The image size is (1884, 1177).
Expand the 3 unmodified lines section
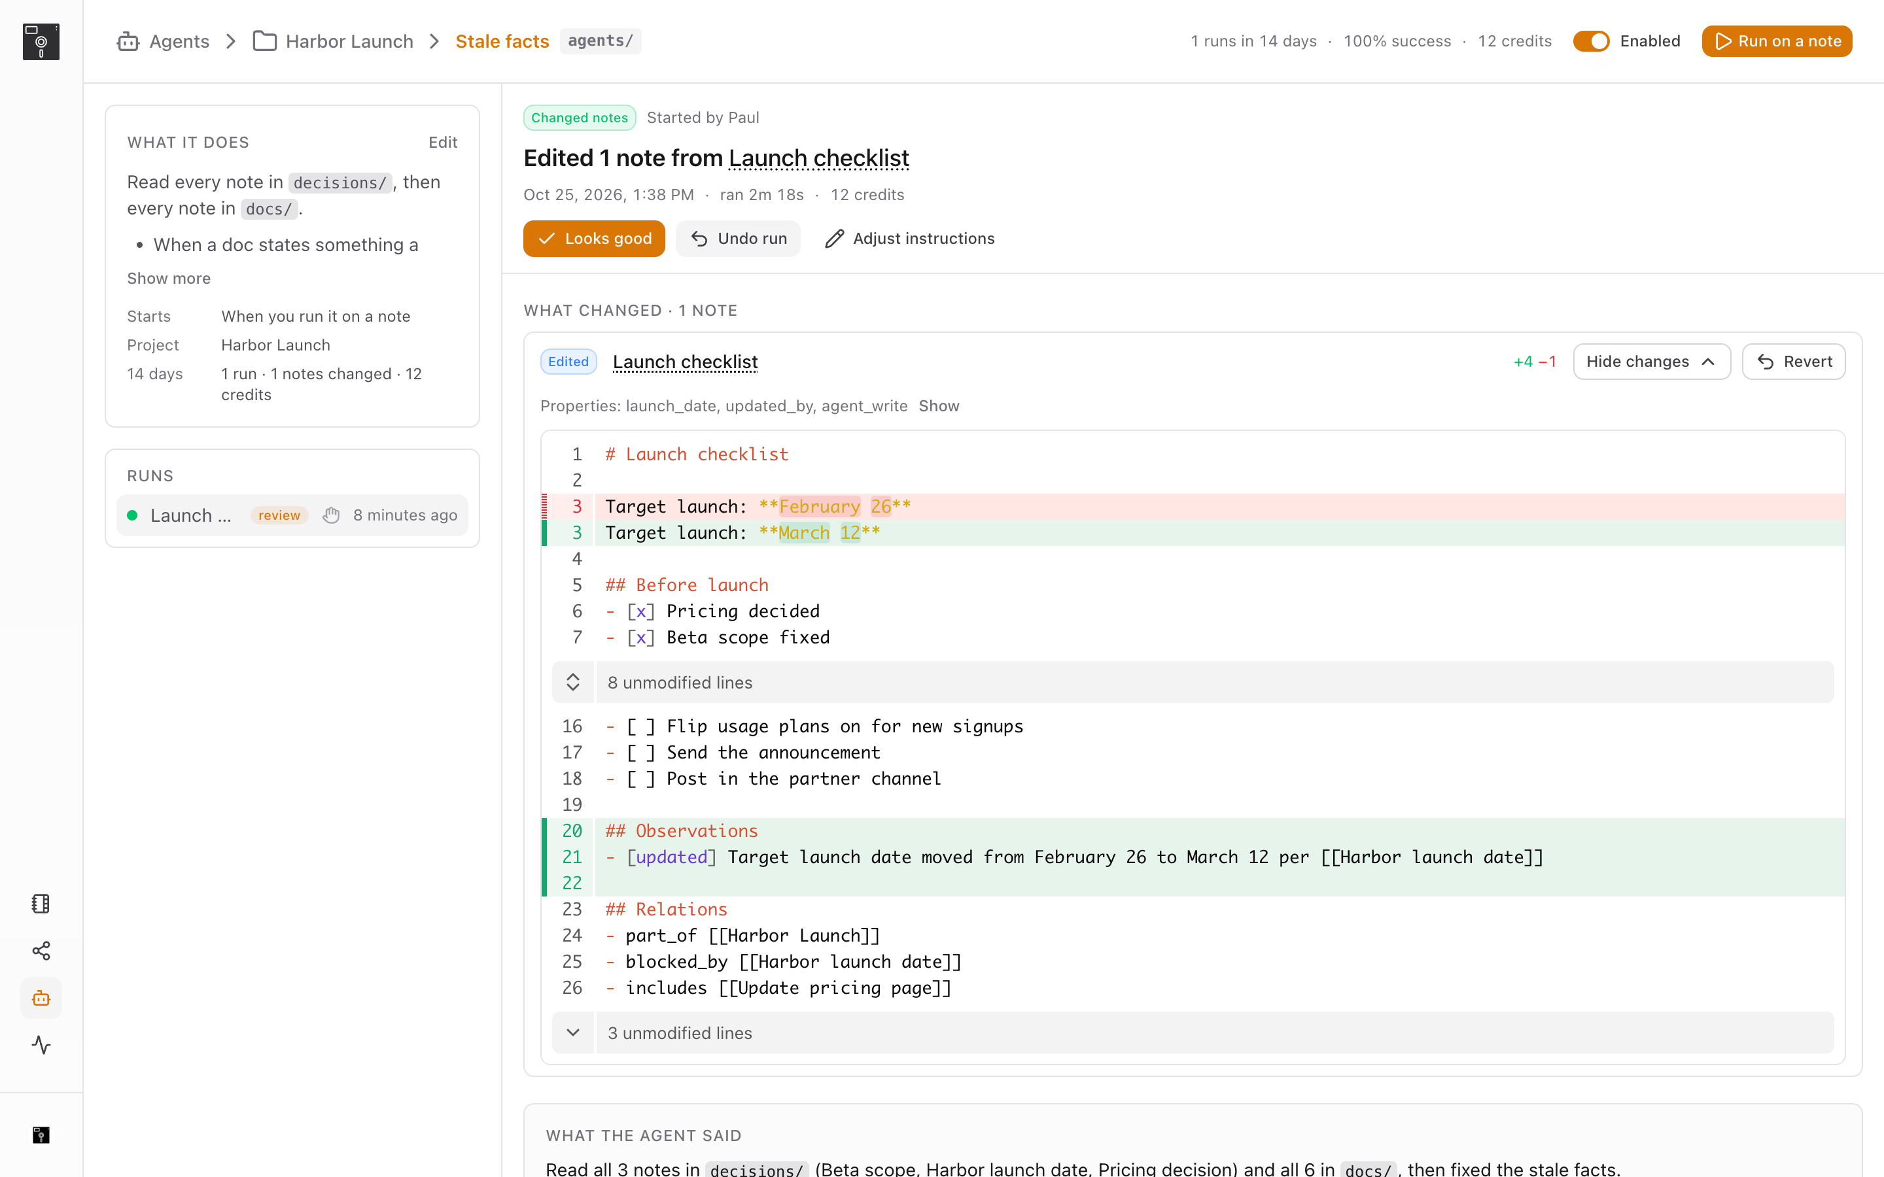click(x=1193, y=1033)
